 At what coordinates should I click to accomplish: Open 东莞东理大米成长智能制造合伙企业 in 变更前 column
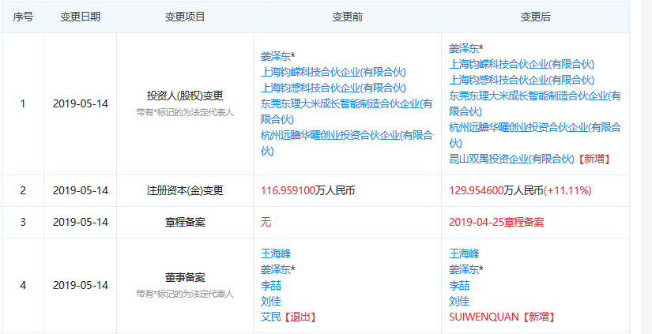tap(347, 112)
